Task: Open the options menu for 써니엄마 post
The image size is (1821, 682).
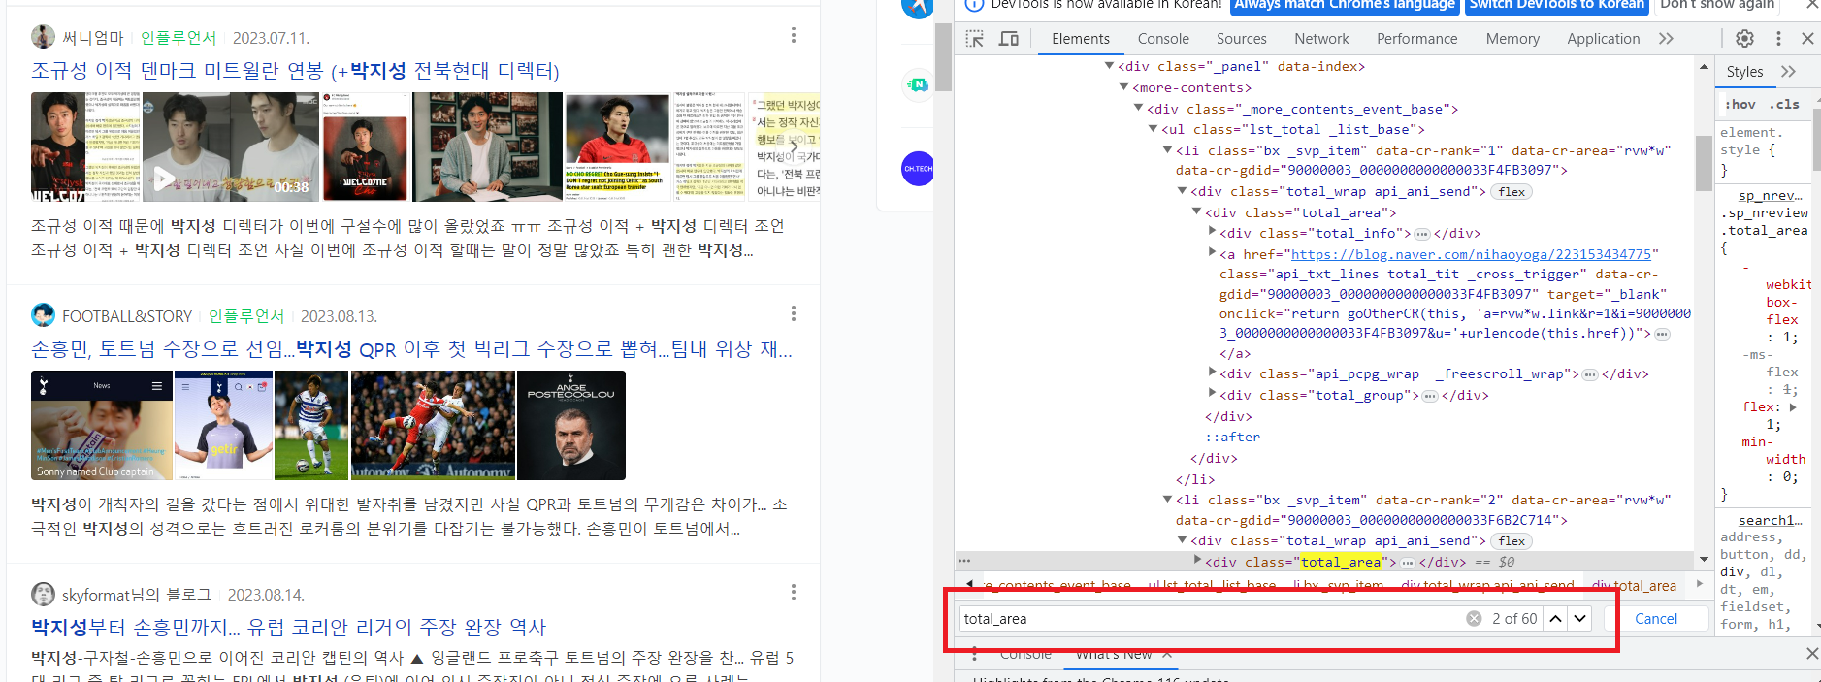Action: click(x=794, y=35)
